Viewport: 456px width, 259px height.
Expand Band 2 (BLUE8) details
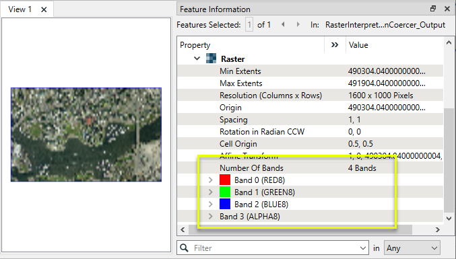211,204
